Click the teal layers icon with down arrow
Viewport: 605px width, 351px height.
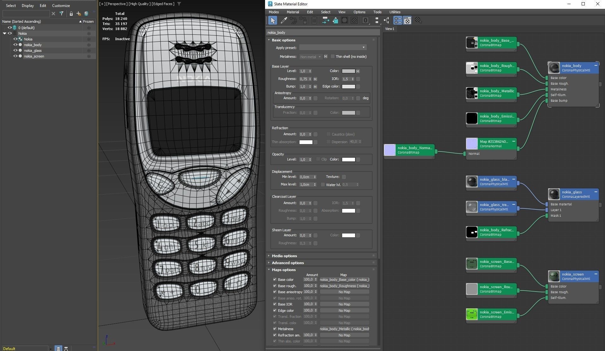86,14
